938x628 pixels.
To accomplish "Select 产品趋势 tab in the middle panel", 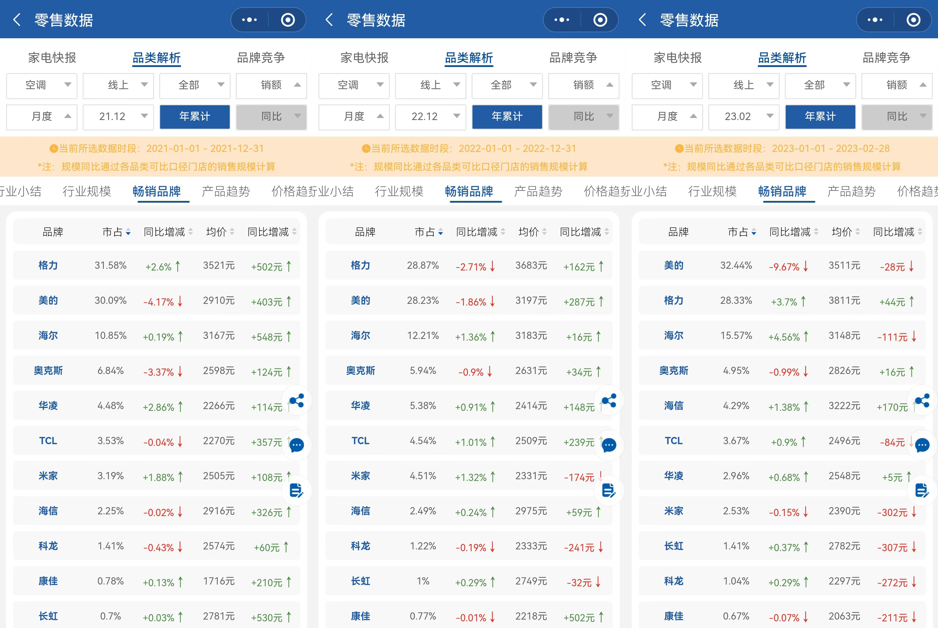I will pyautogui.click(x=538, y=191).
